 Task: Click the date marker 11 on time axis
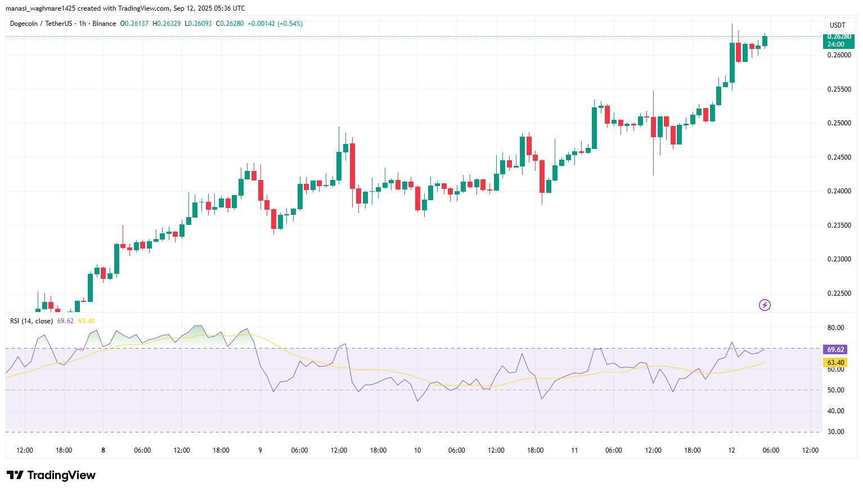574,450
